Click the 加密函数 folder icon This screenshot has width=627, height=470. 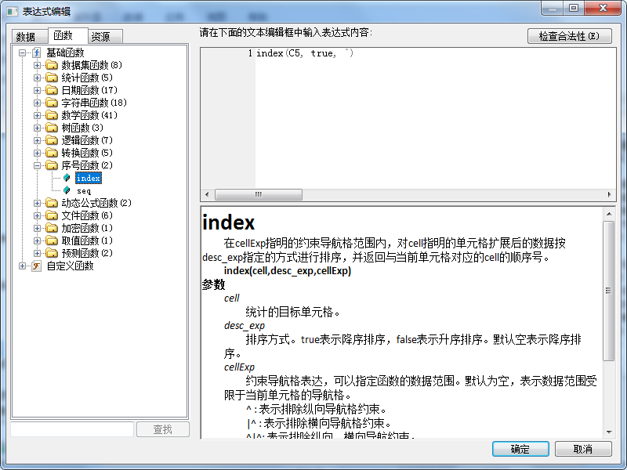point(52,228)
